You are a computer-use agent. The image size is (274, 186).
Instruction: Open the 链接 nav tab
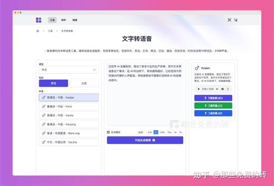(75, 20)
